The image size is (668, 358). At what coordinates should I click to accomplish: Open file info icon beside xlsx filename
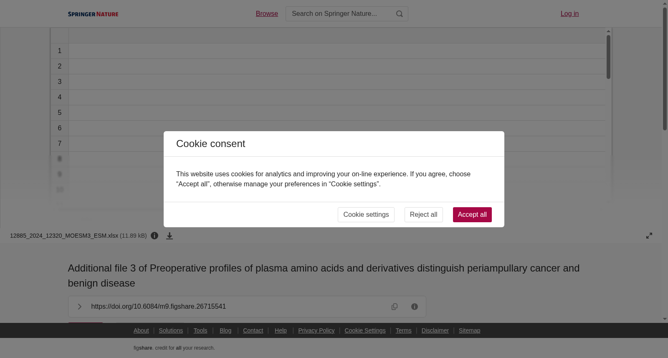(x=154, y=236)
